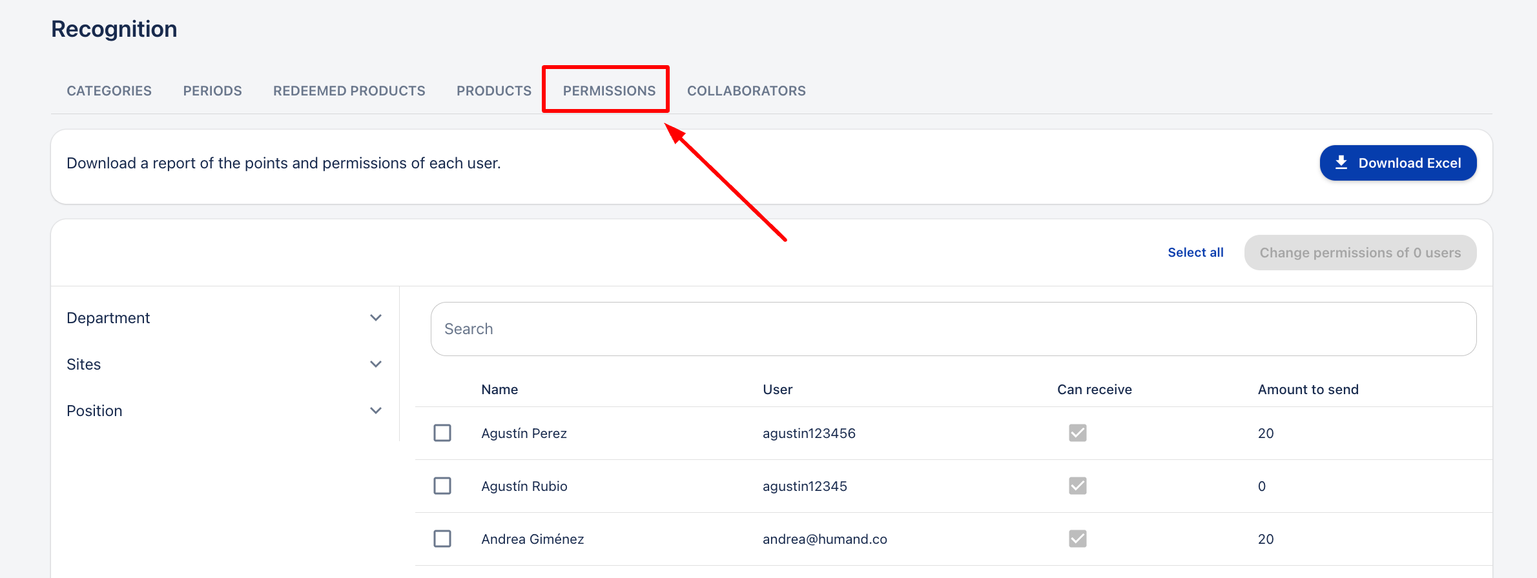Open the Products tab
The width and height of the screenshot is (1537, 578).
click(493, 91)
